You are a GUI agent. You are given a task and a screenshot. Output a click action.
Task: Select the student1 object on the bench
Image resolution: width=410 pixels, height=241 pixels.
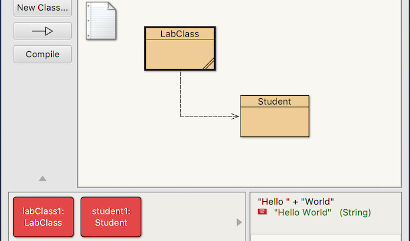pos(111,217)
